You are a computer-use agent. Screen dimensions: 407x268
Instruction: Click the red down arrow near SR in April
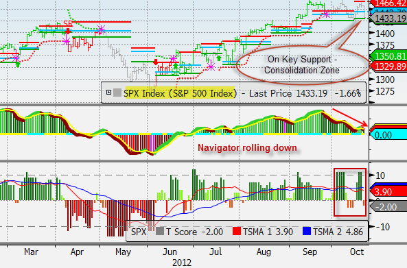(68, 31)
